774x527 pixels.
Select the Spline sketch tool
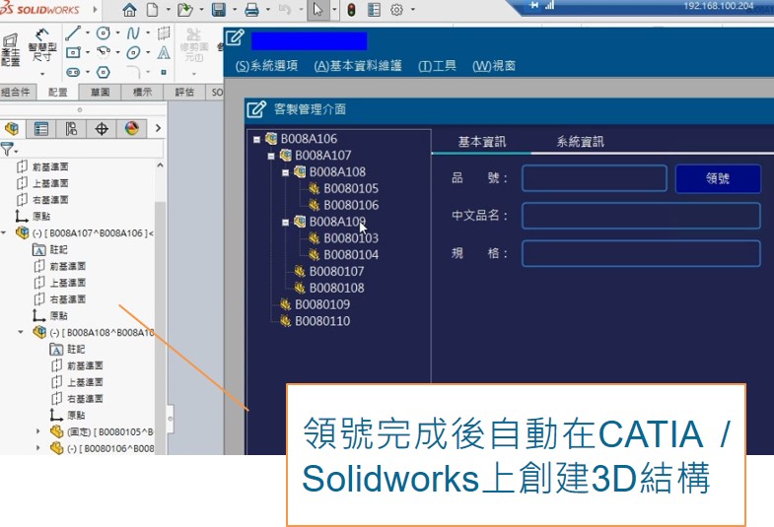click(x=133, y=33)
